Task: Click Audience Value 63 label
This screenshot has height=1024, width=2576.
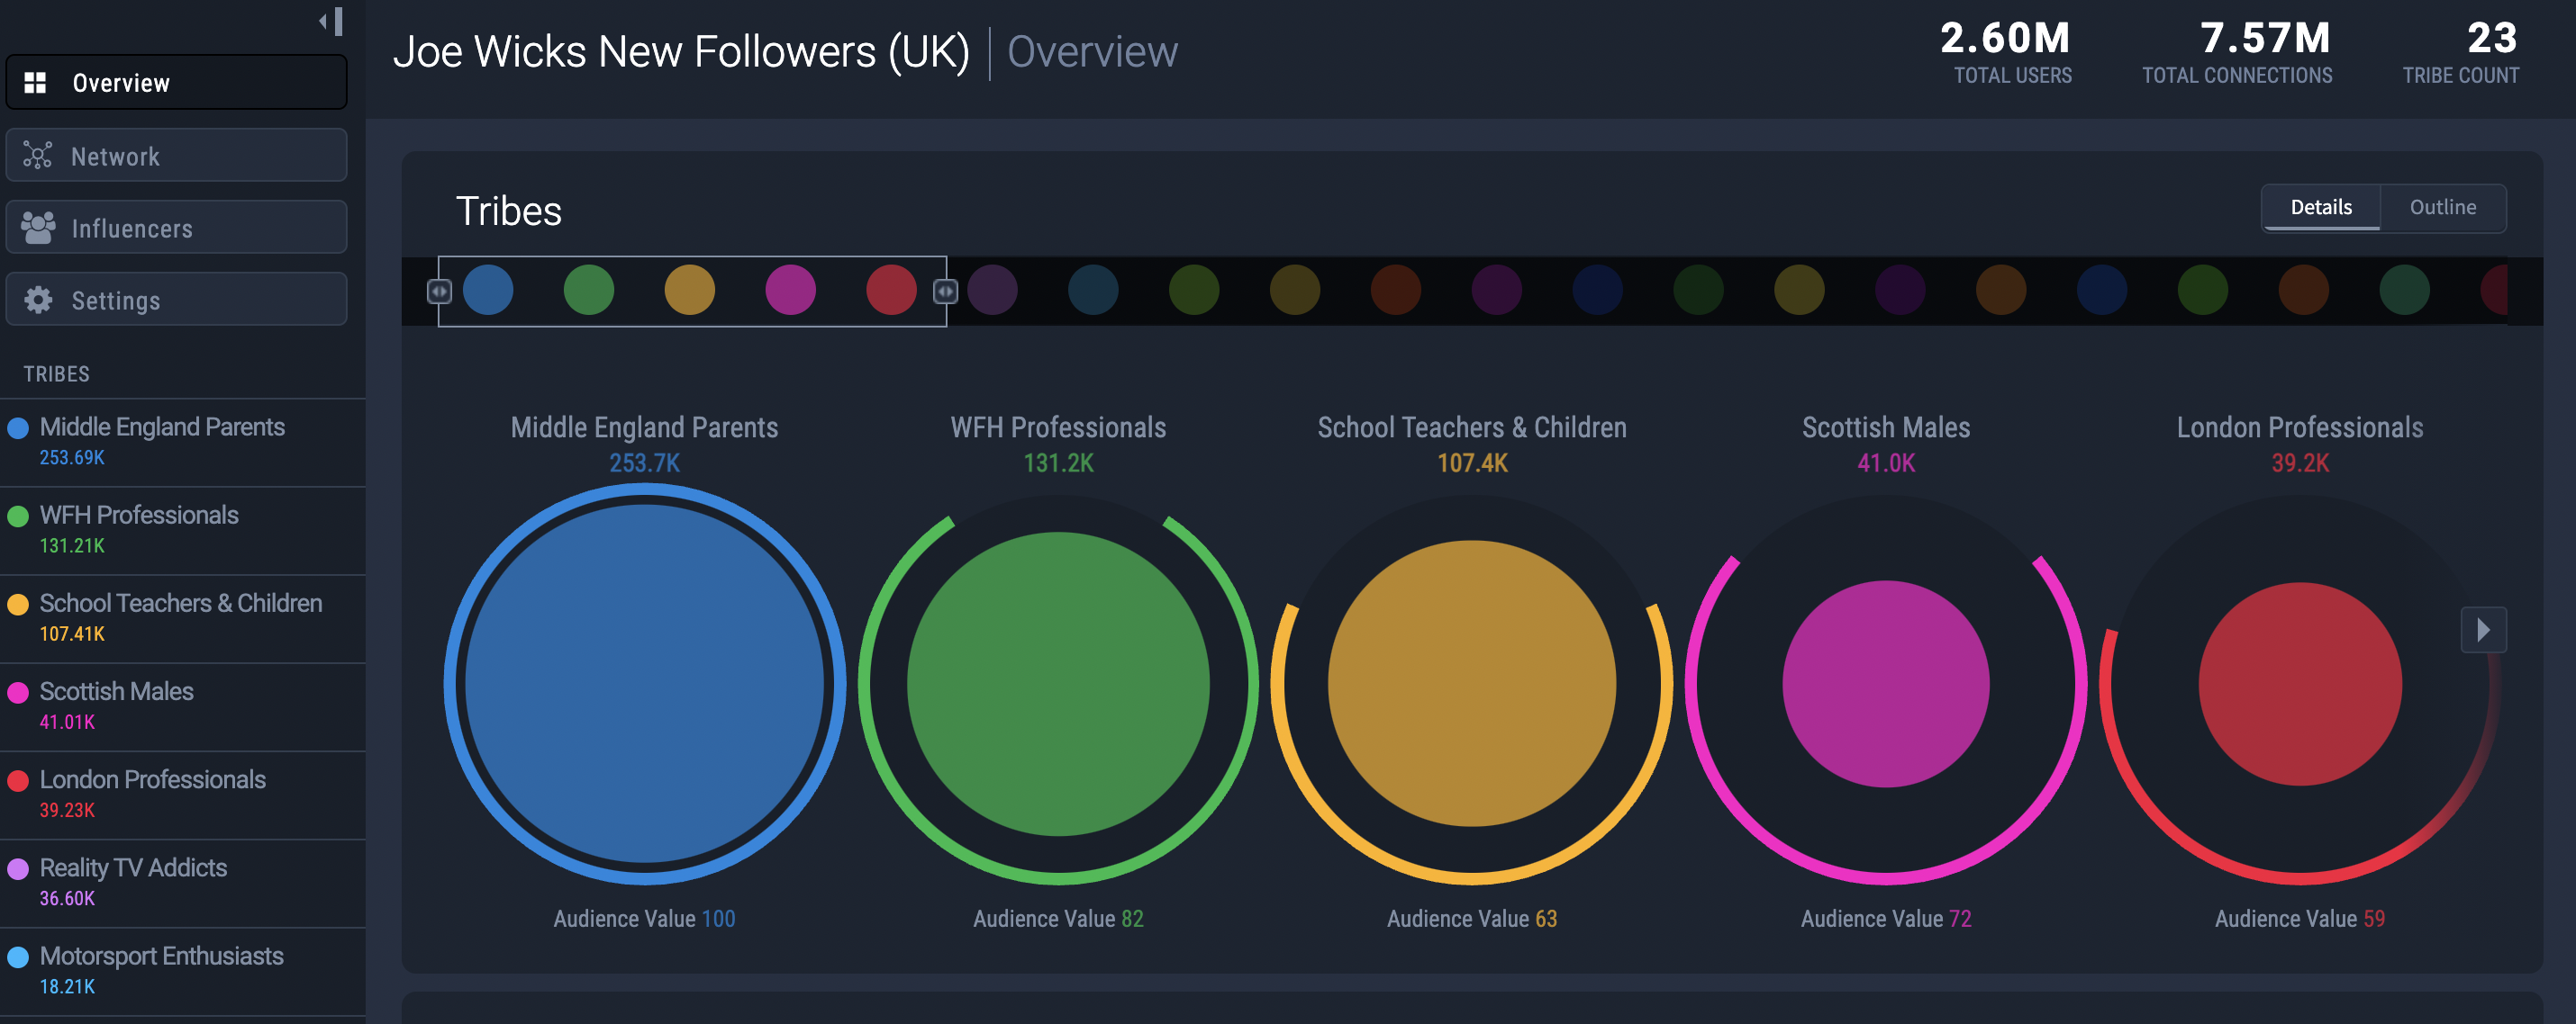Action: (1472, 918)
